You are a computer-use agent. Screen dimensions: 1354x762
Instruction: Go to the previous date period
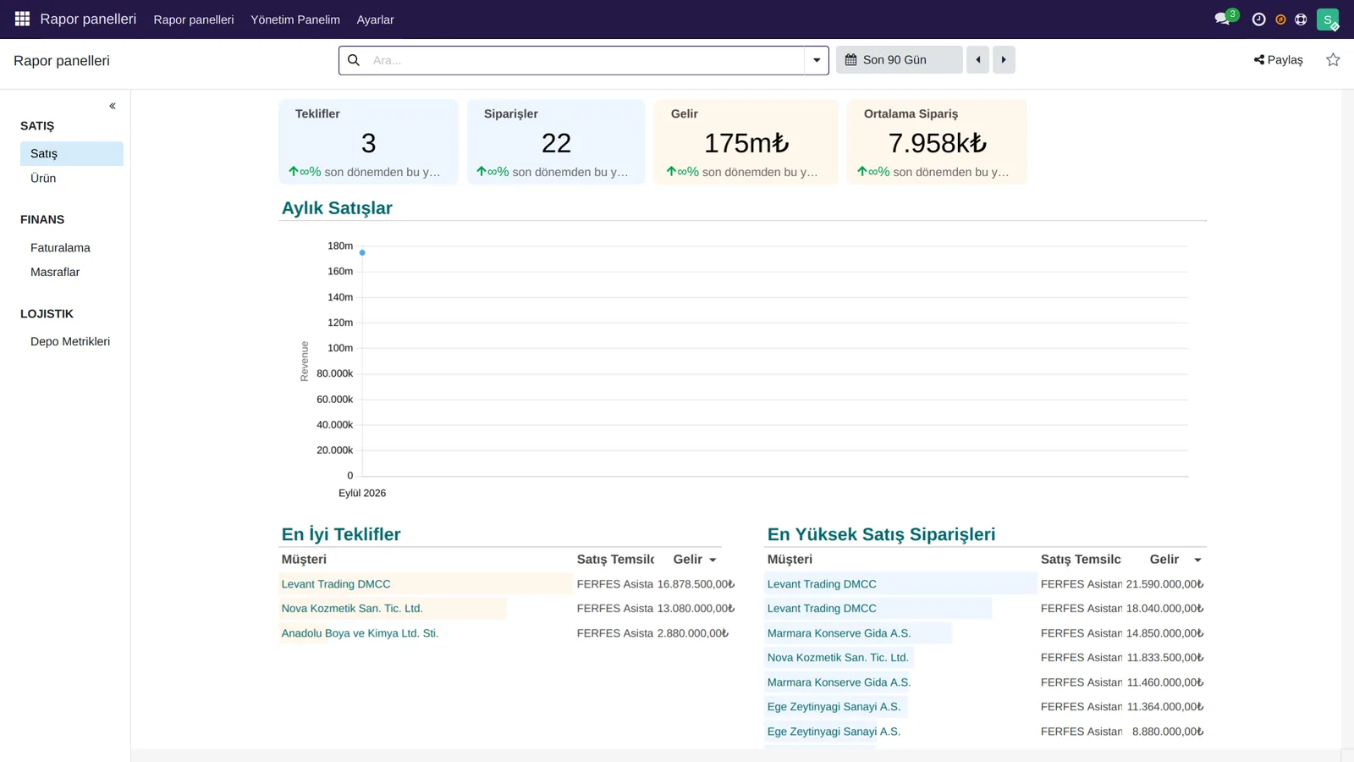coord(977,60)
